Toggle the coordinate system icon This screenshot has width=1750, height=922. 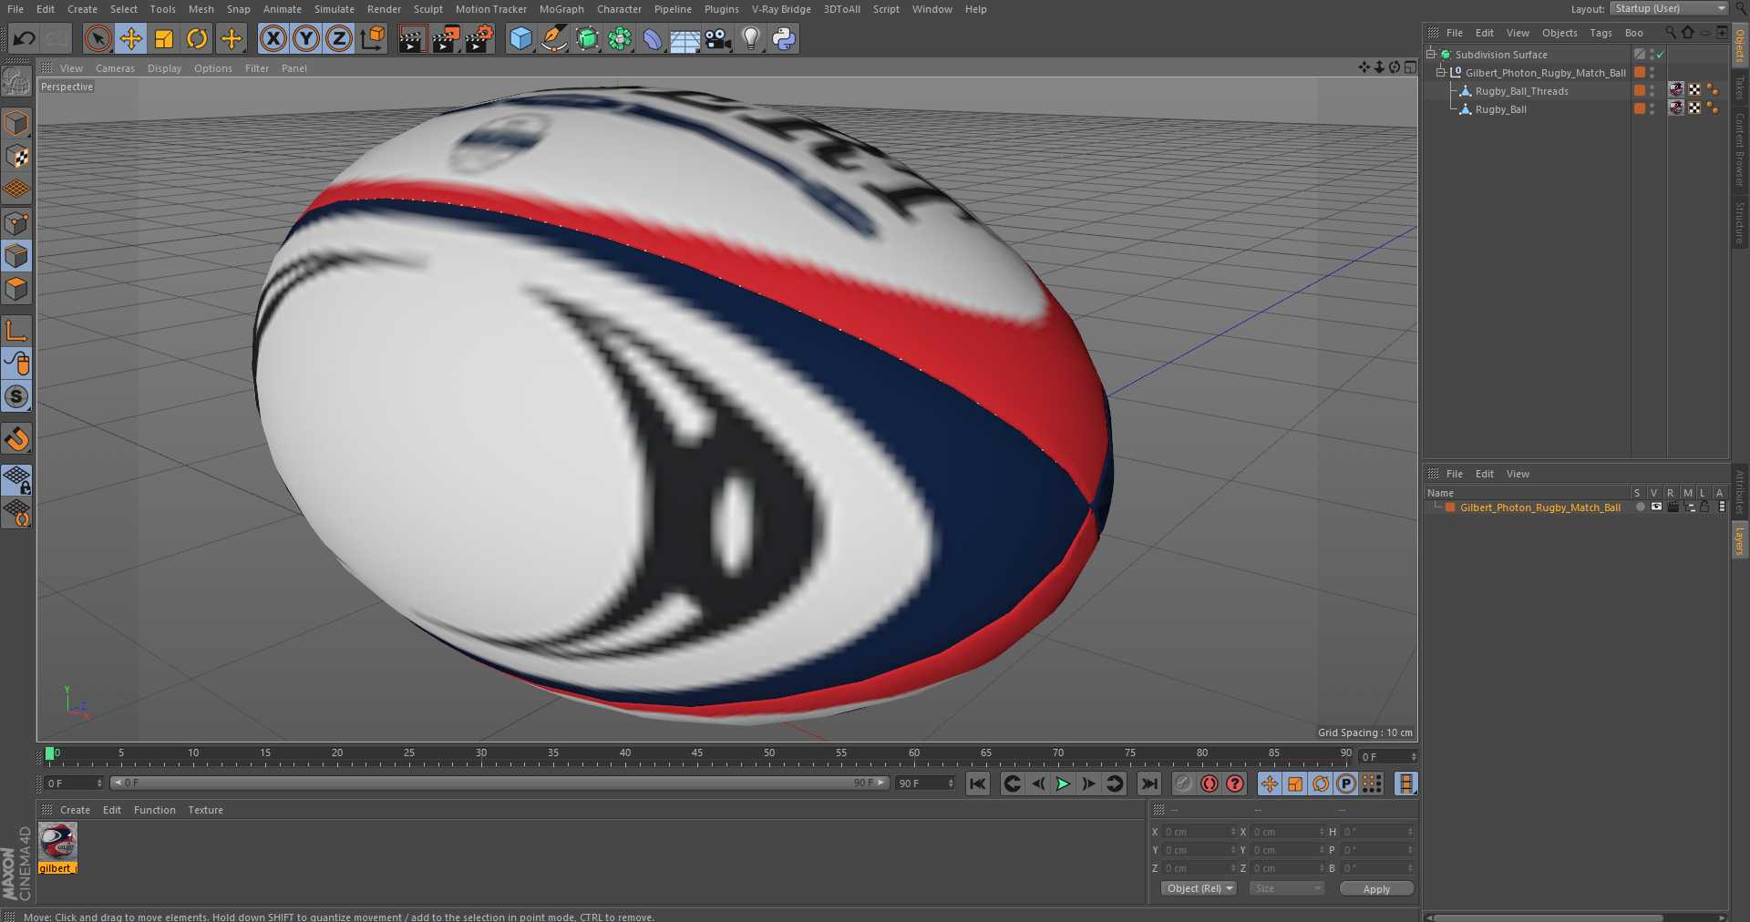pyautogui.click(x=373, y=38)
